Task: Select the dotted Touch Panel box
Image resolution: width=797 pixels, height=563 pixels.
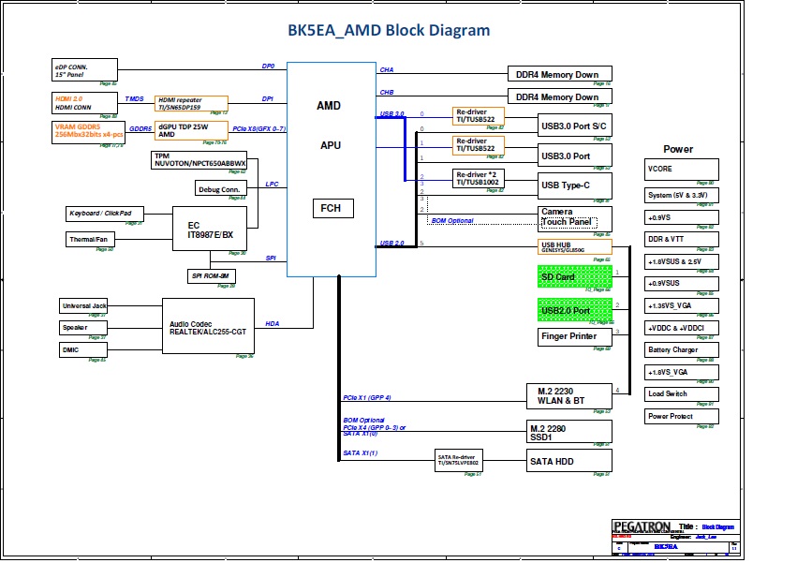Action: (x=569, y=222)
